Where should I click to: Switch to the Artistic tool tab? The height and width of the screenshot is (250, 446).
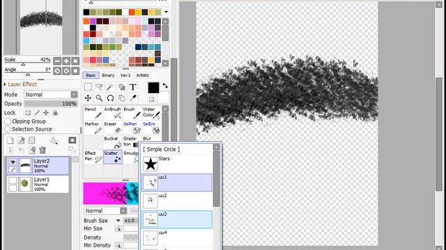(x=142, y=75)
